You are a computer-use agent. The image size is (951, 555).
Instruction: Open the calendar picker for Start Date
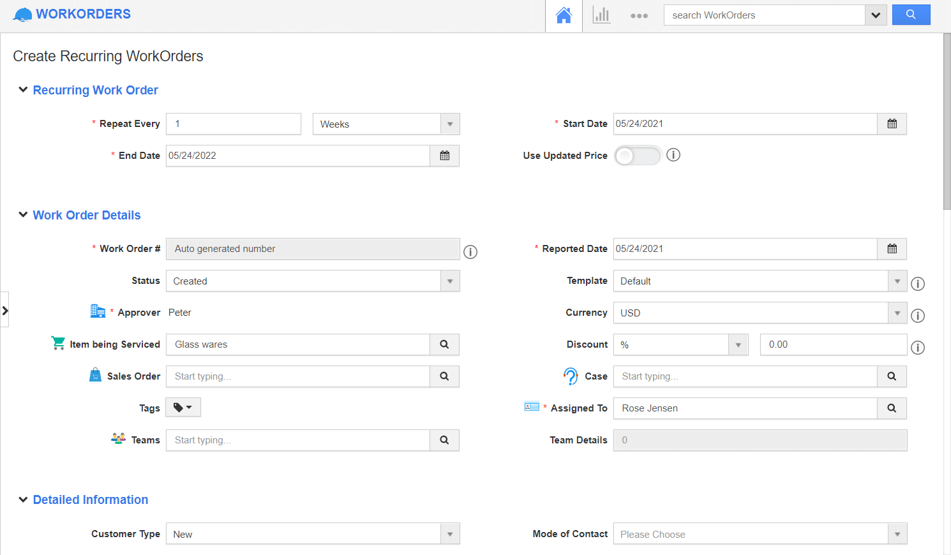[892, 124]
